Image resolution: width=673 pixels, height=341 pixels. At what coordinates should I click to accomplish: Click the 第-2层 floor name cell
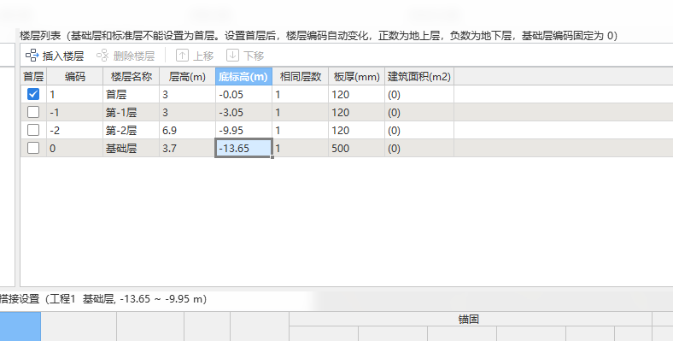pyautogui.click(x=131, y=131)
